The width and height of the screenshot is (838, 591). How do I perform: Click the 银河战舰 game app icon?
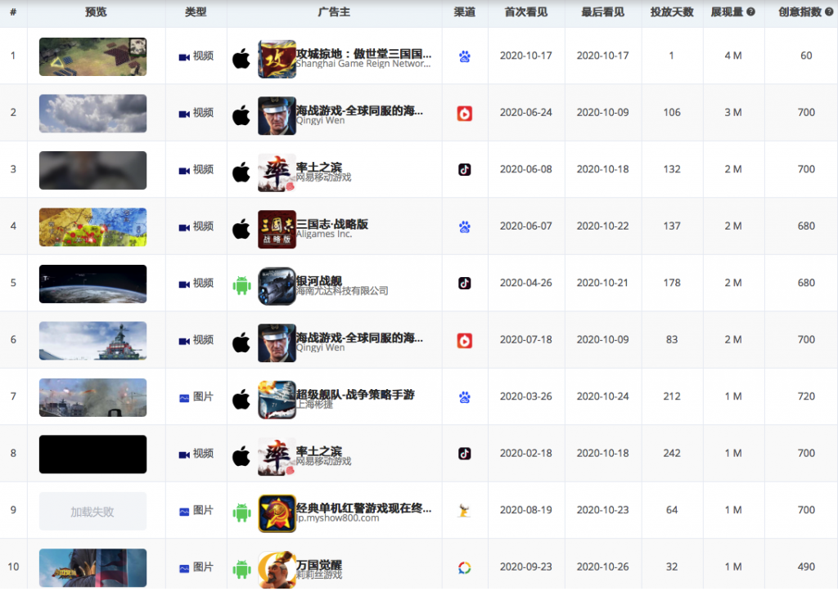(x=277, y=285)
